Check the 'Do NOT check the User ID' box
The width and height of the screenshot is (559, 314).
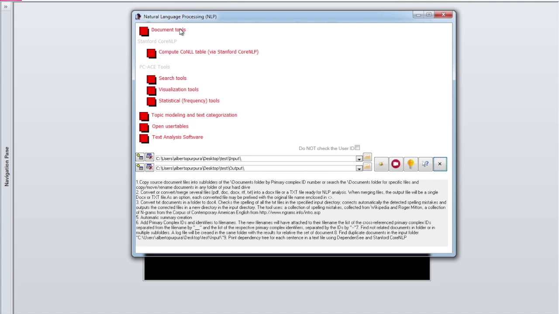(x=357, y=148)
